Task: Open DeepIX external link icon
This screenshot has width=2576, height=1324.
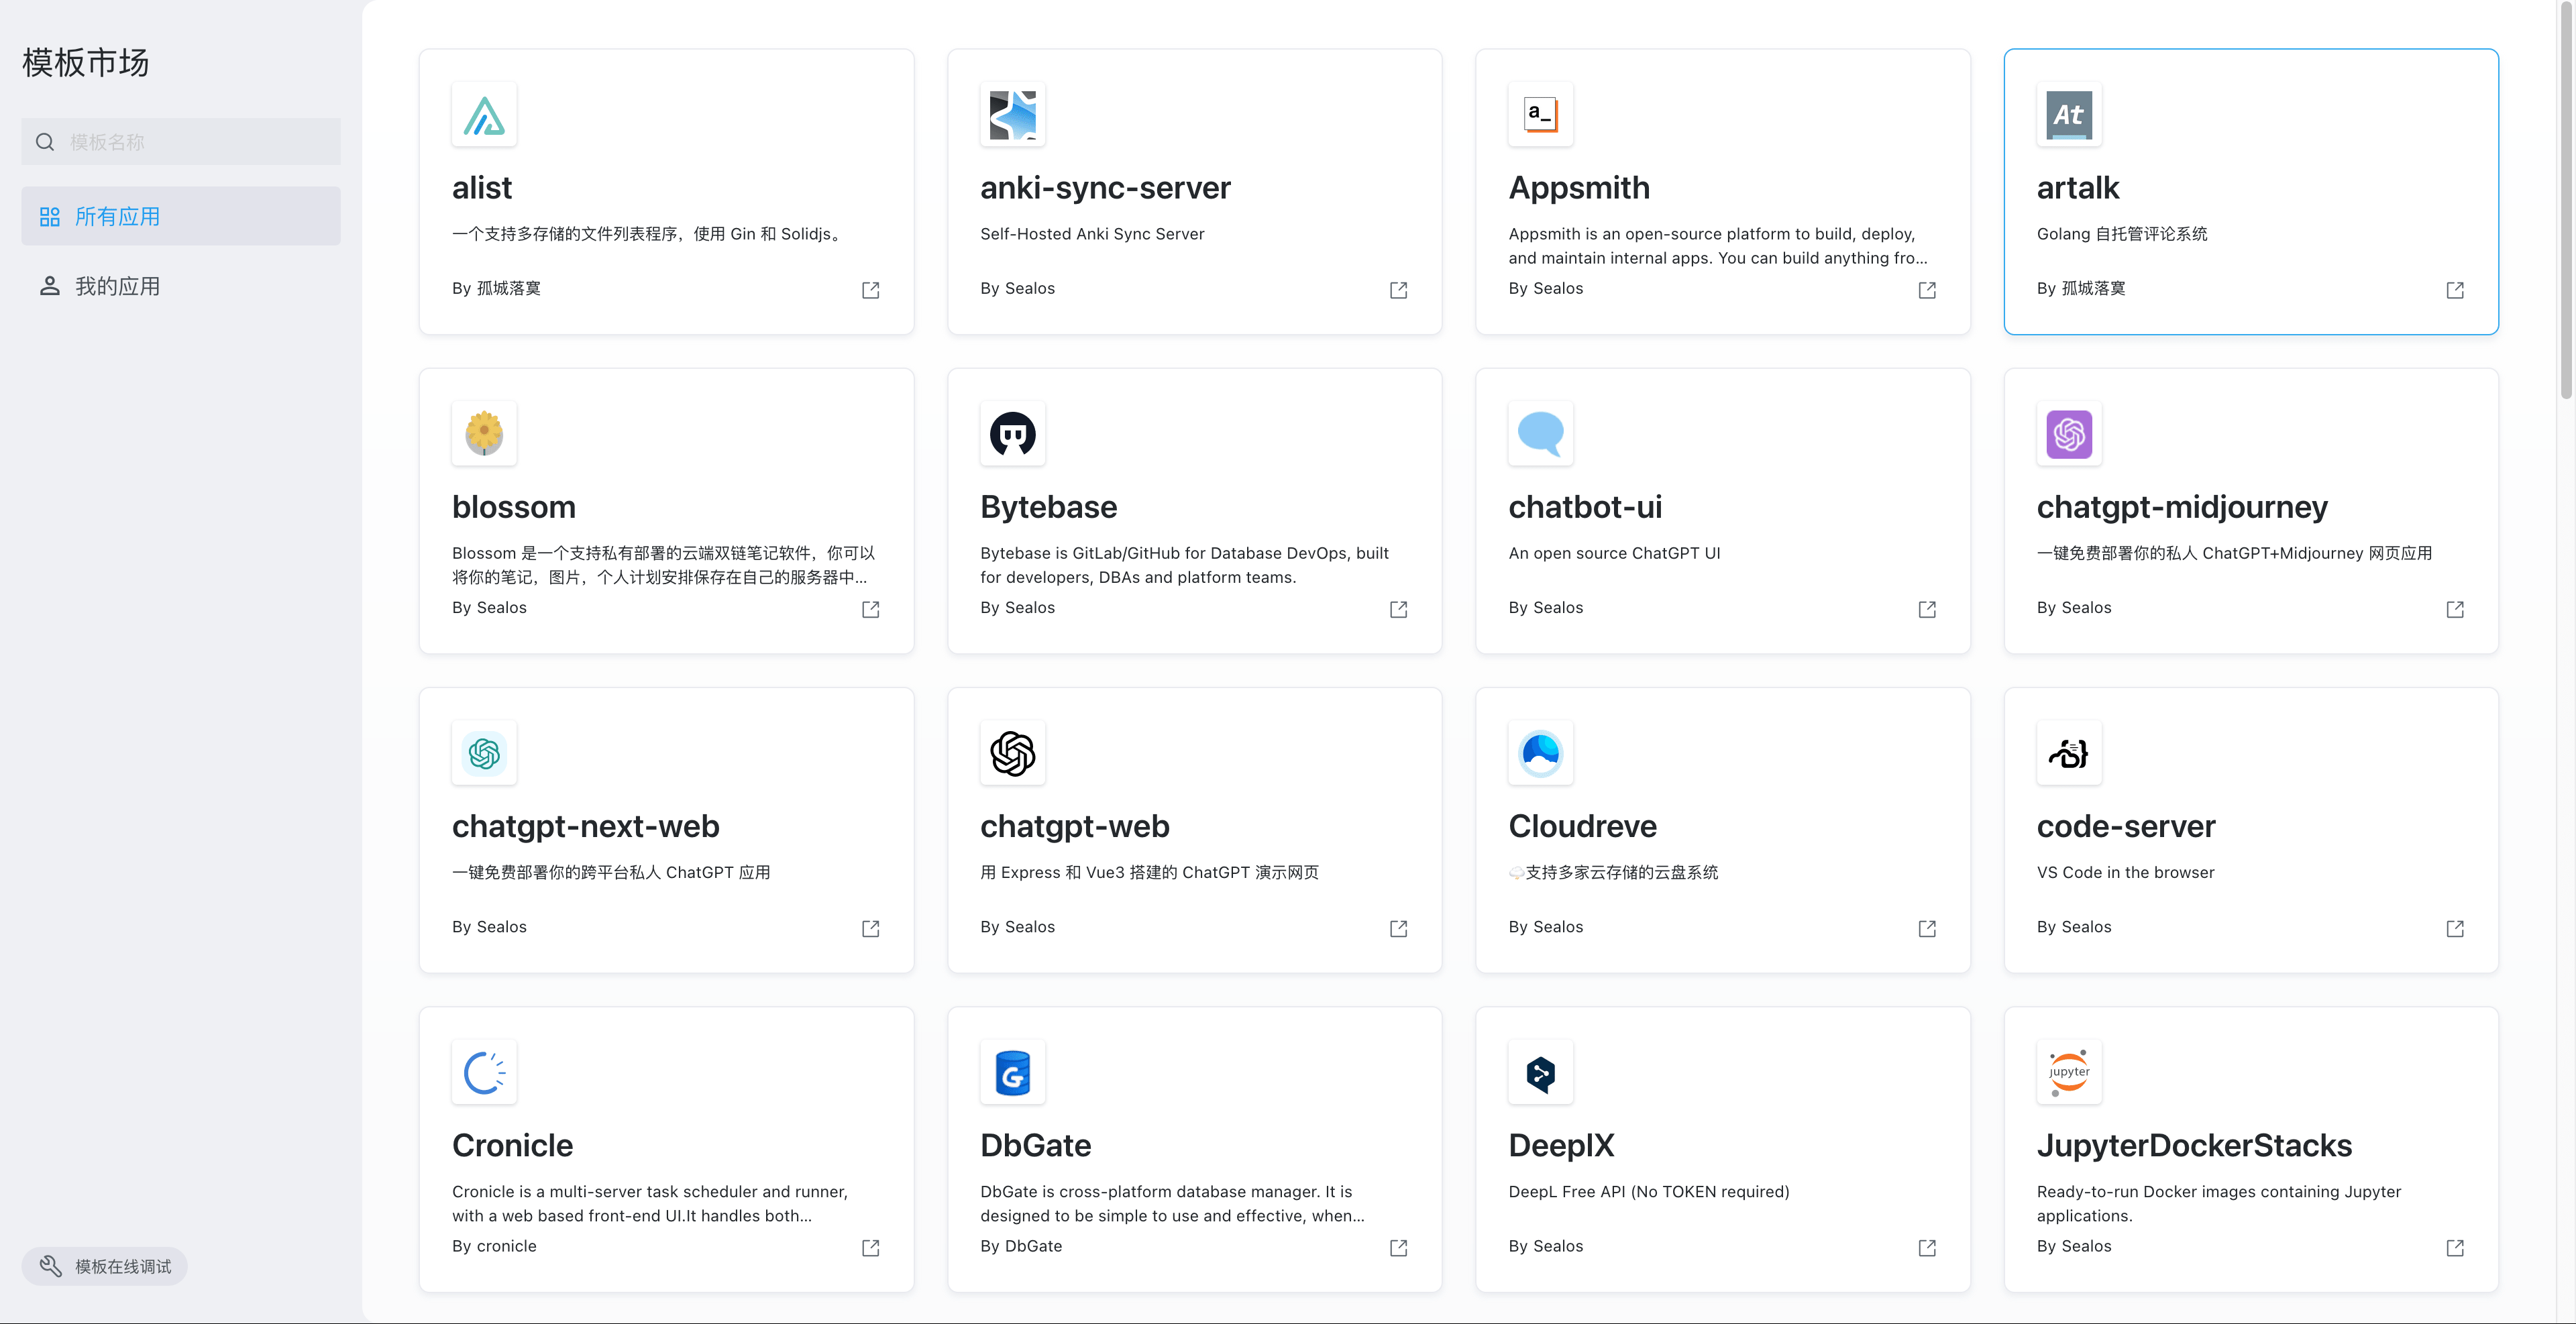Action: point(1927,1247)
